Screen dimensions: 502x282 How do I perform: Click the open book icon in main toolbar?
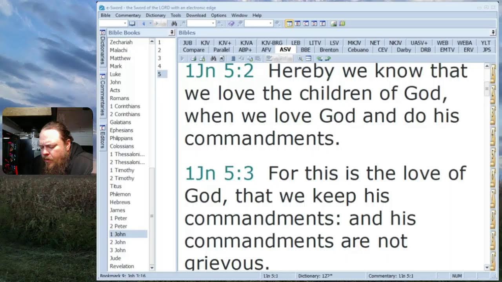[x=132, y=23]
